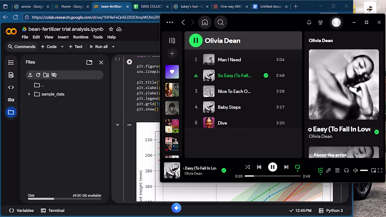The width and height of the screenshot is (386, 217).
Task: Open Colab Edit menu
Action: (x=36, y=37)
